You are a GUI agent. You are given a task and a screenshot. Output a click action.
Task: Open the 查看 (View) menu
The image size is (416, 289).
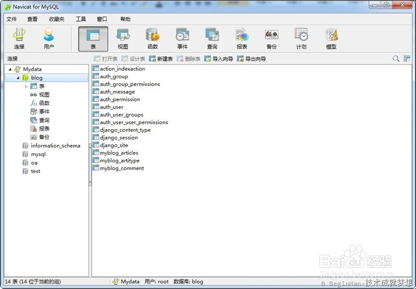tap(32, 19)
